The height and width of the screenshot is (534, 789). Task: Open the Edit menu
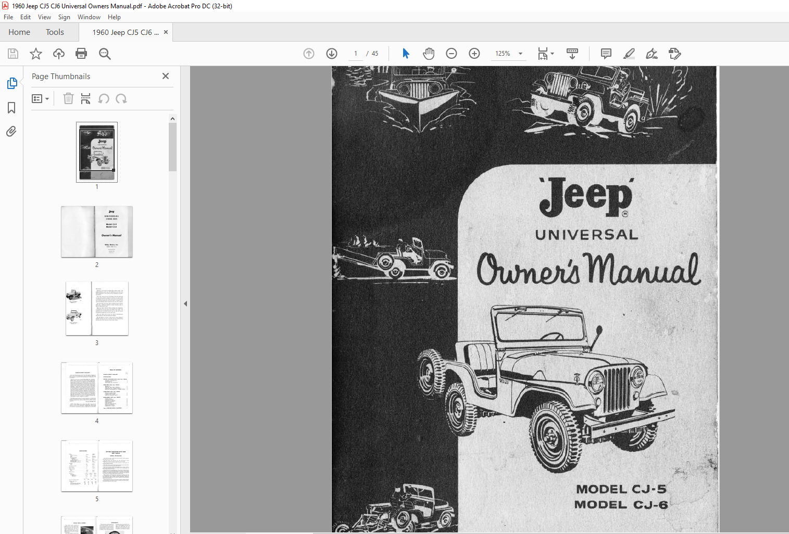click(26, 17)
